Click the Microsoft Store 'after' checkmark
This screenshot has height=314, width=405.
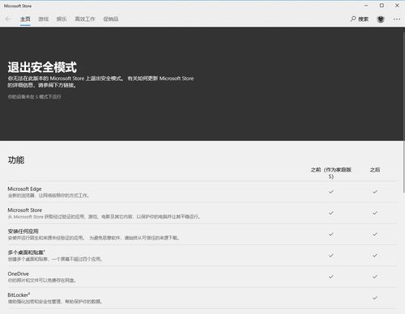coord(375,213)
